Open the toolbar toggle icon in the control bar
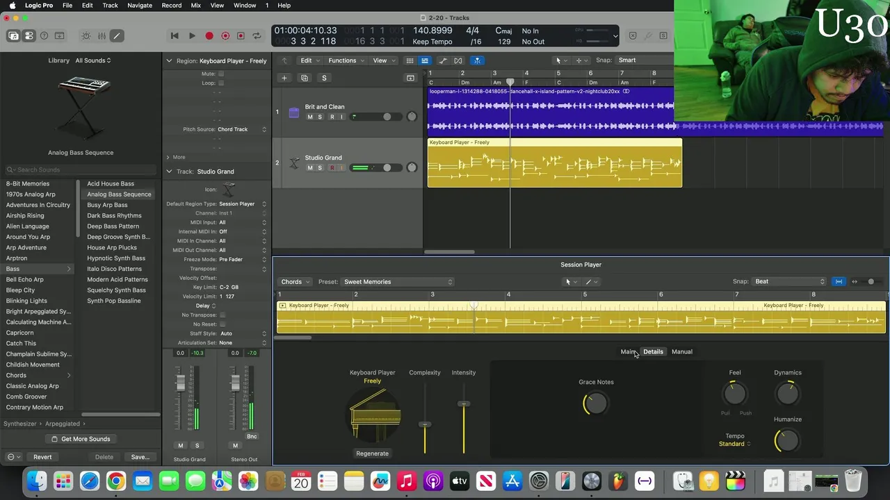The height and width of the screenshot is (500, 890). click(60, 36)
